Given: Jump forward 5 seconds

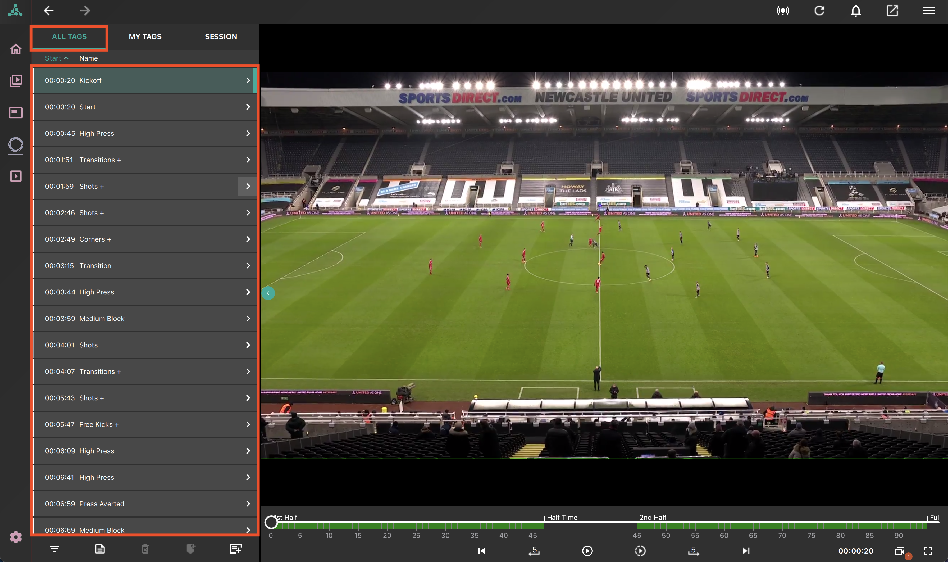Looking at the screenshot, I should coord(693,551).
